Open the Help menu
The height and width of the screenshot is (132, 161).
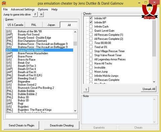[54, 9]
